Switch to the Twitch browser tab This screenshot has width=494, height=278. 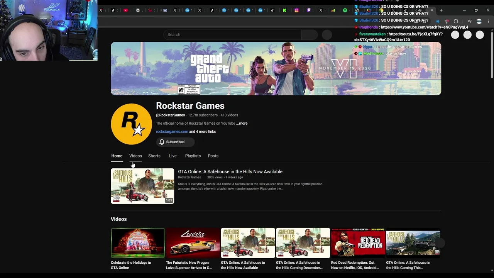click(309, 10)
